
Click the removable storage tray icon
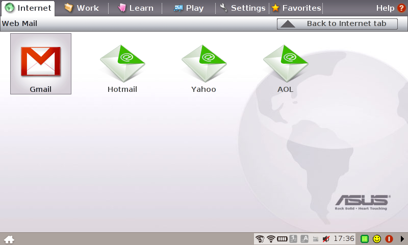tap(315, 239)
